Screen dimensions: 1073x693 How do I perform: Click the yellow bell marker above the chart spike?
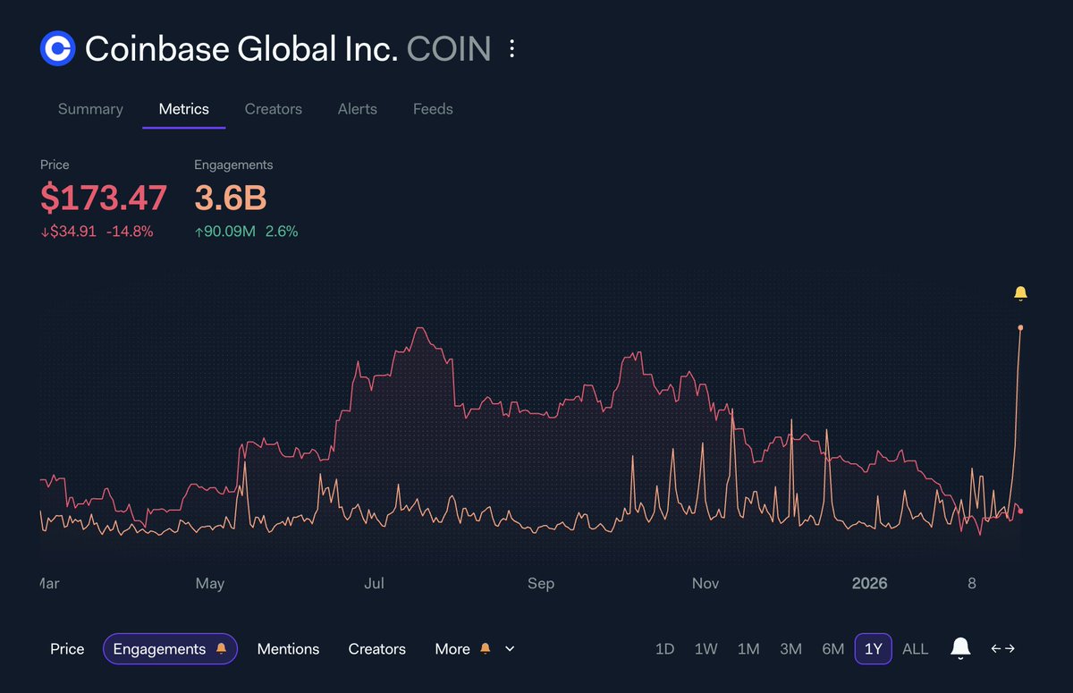1020,293
